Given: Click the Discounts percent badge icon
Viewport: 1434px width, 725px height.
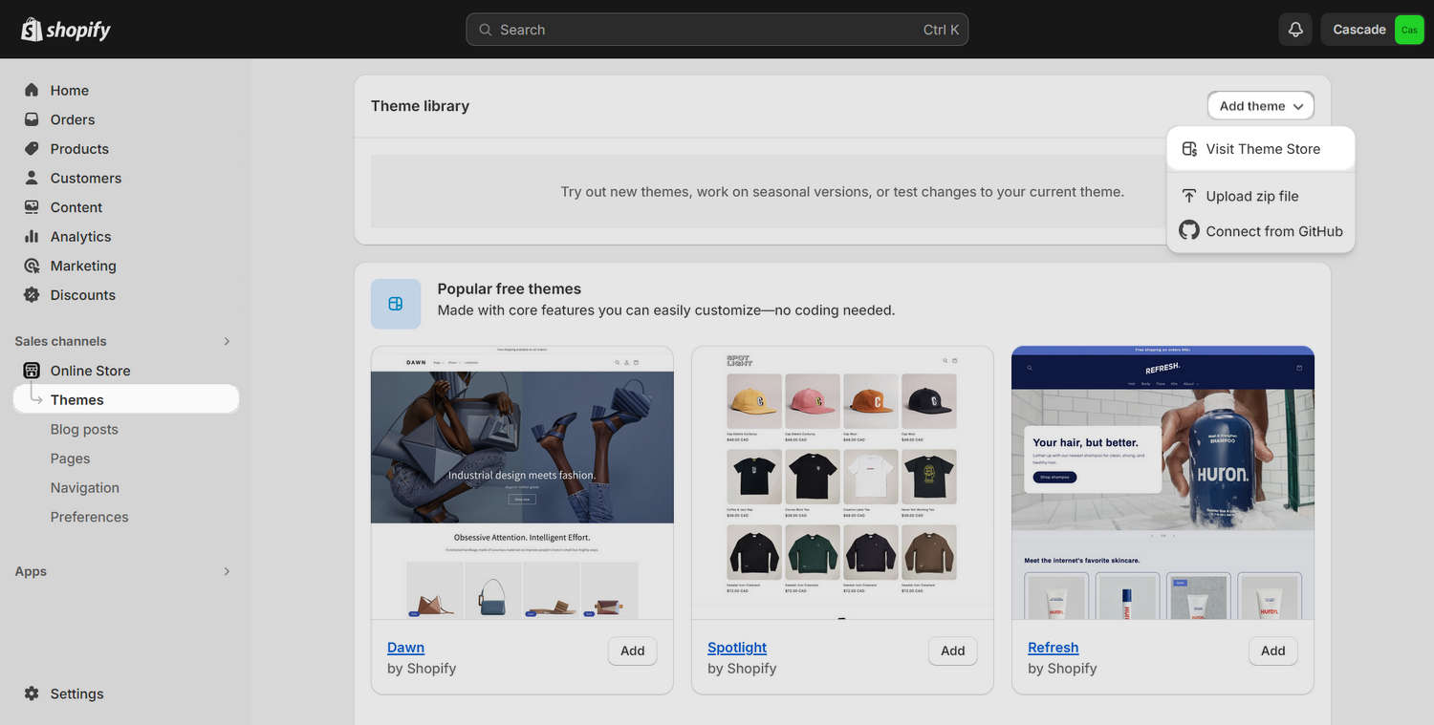Looking at the screenshot, I should [32, 295].
